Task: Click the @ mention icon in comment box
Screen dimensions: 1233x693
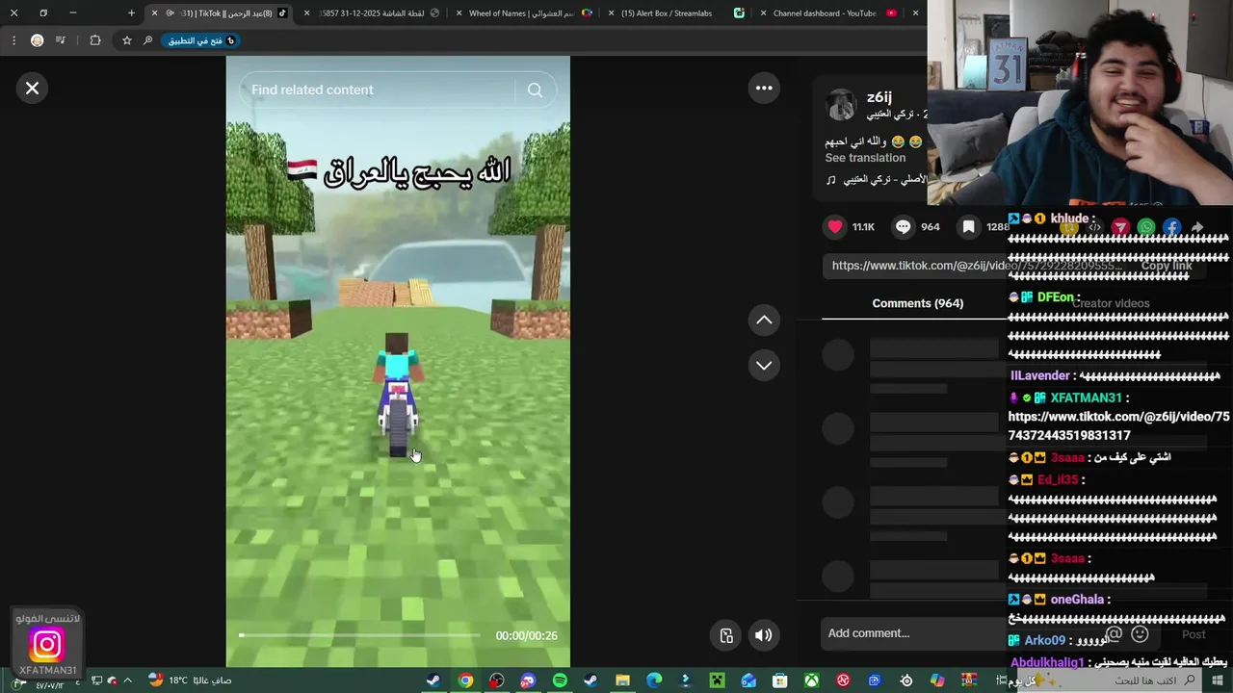Action: click(1114, 633)
